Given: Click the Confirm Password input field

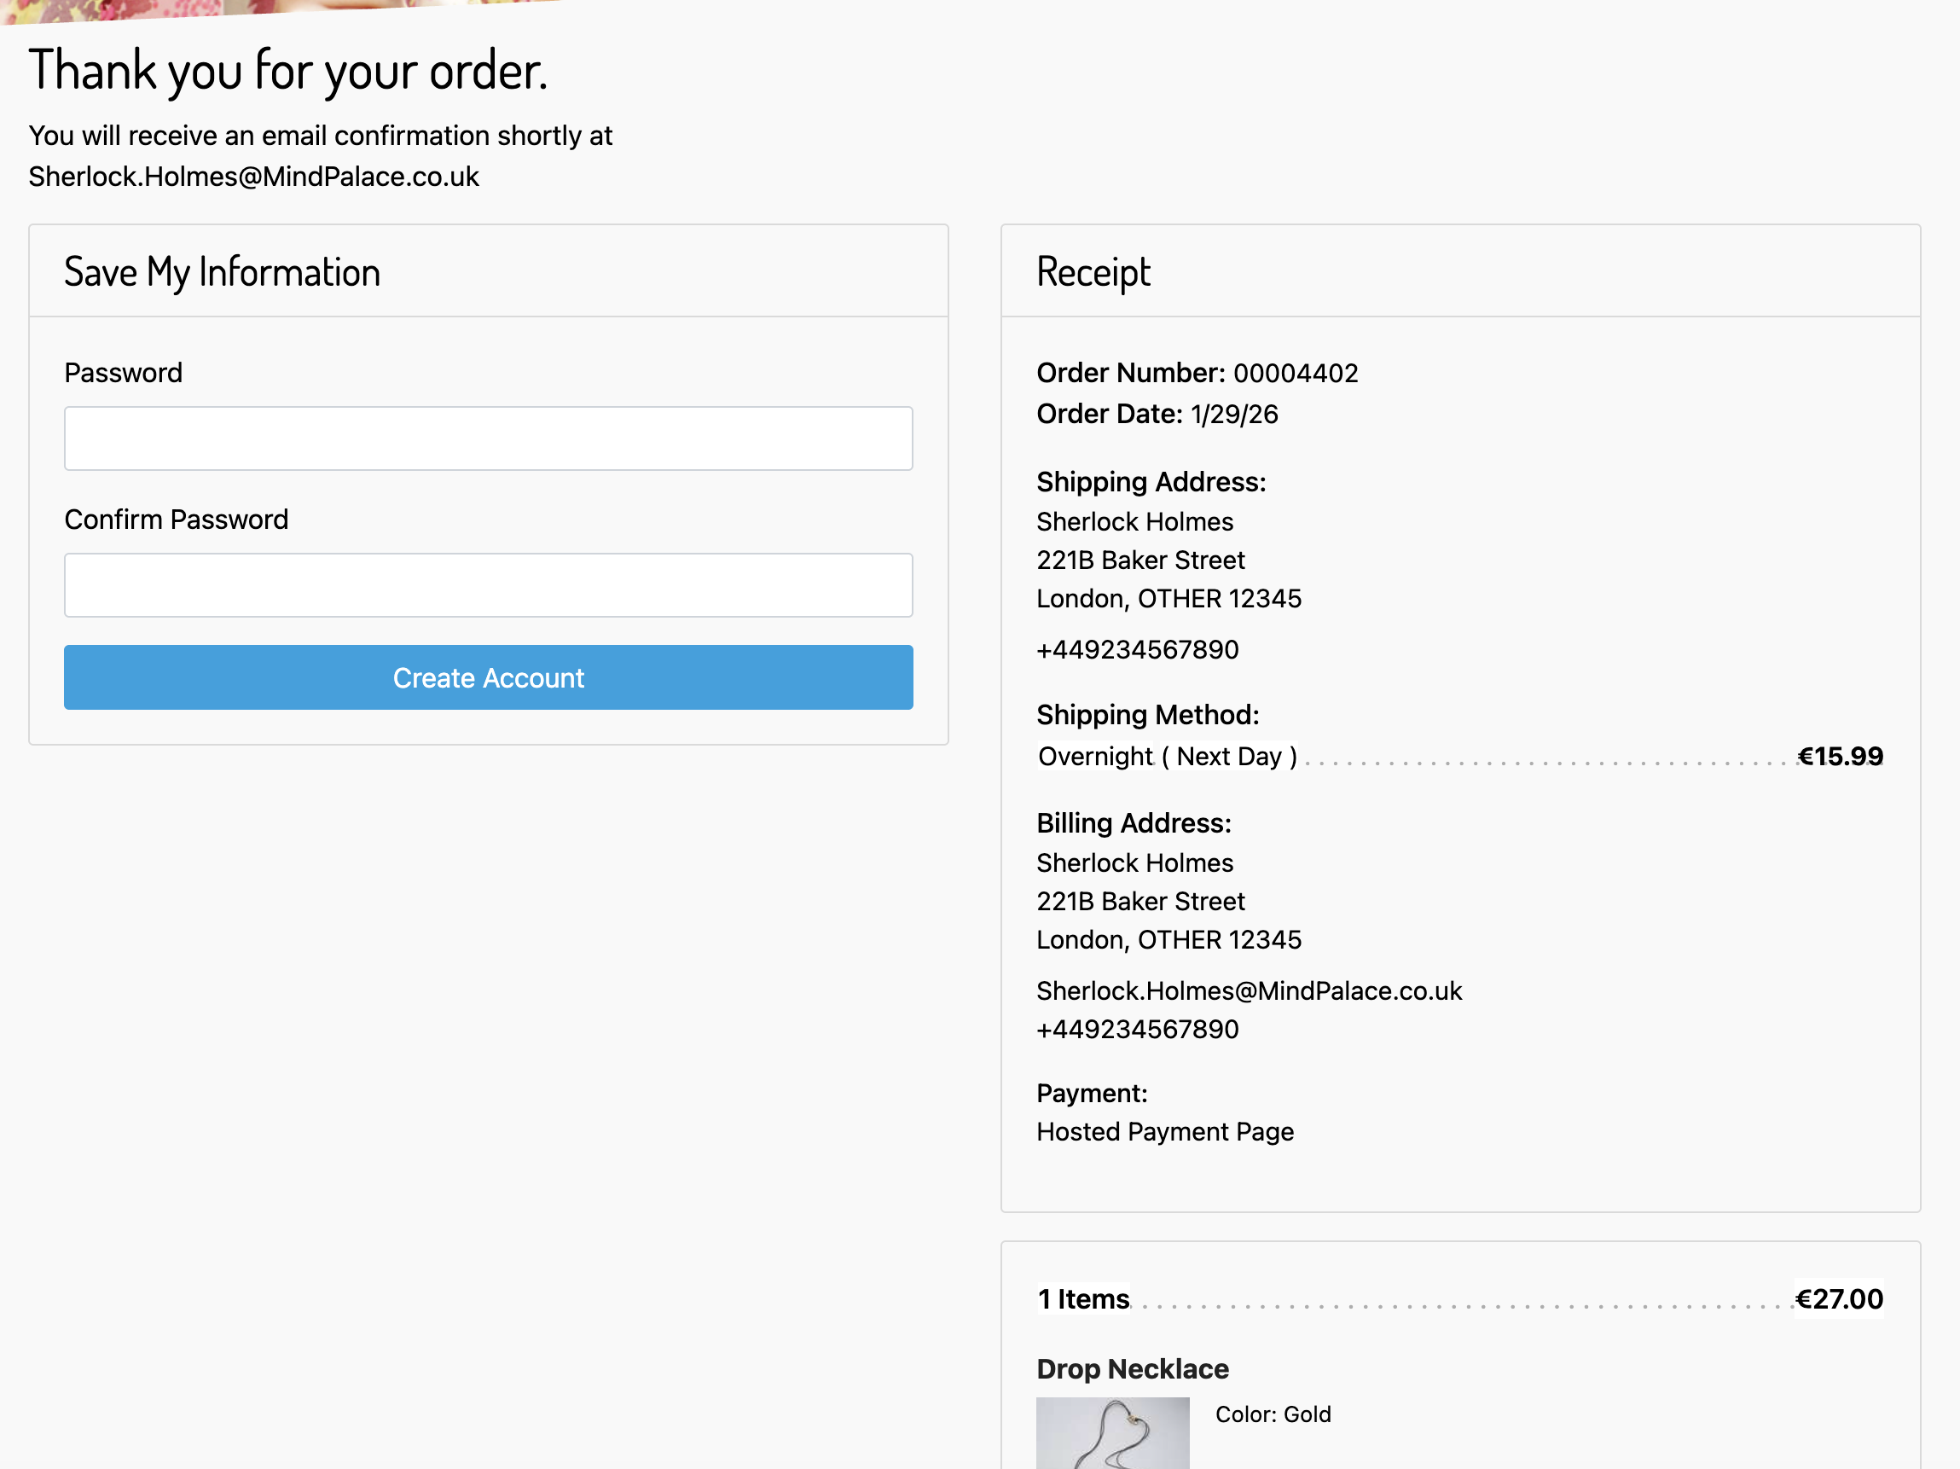Looking at the screenshot, I should pos(487,584).
